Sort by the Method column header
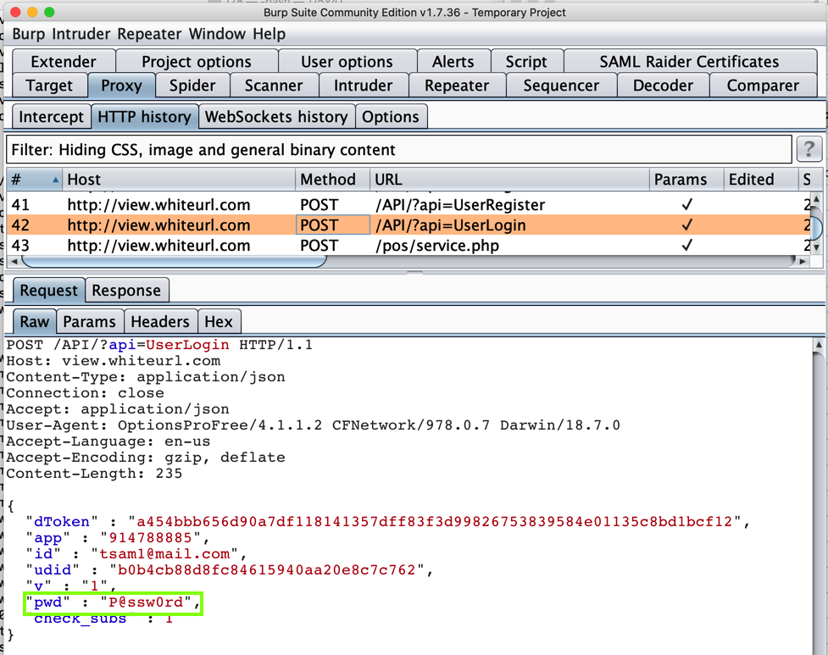The image size is (828, 655). point(328,180)
